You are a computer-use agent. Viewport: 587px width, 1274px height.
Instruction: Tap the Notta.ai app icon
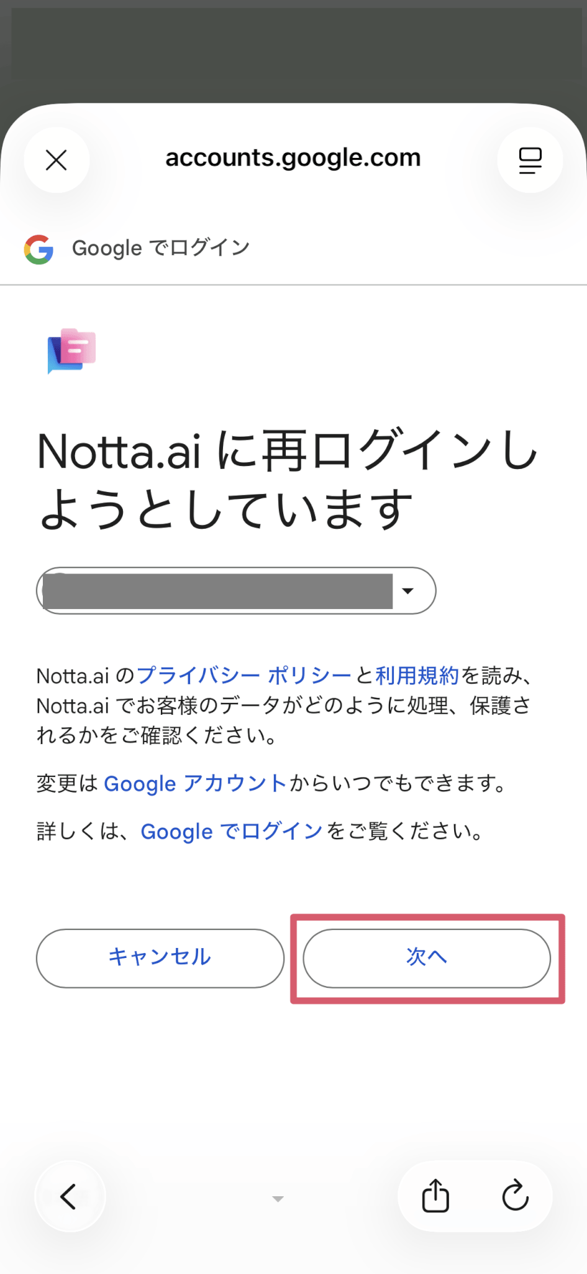click(72, 351)
